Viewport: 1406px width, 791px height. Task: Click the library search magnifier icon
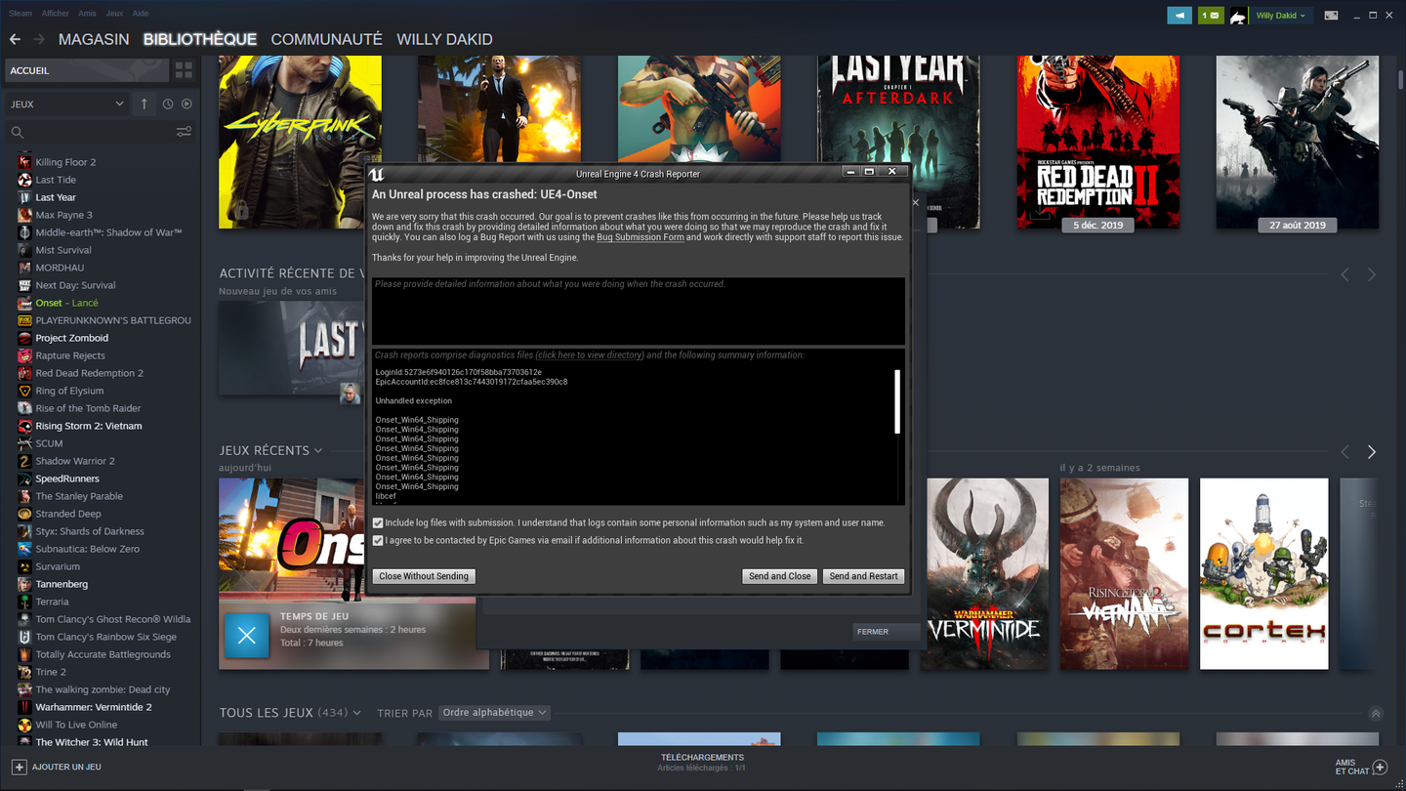pos(17,132)
